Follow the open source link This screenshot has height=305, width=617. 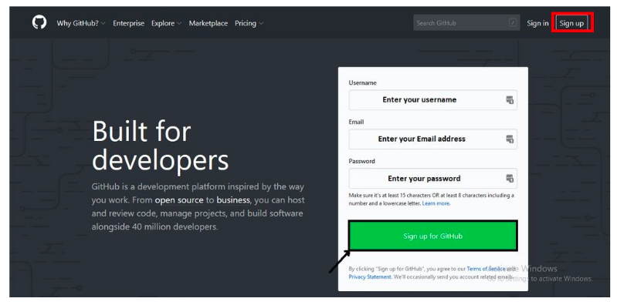click(x=179, y=200)
